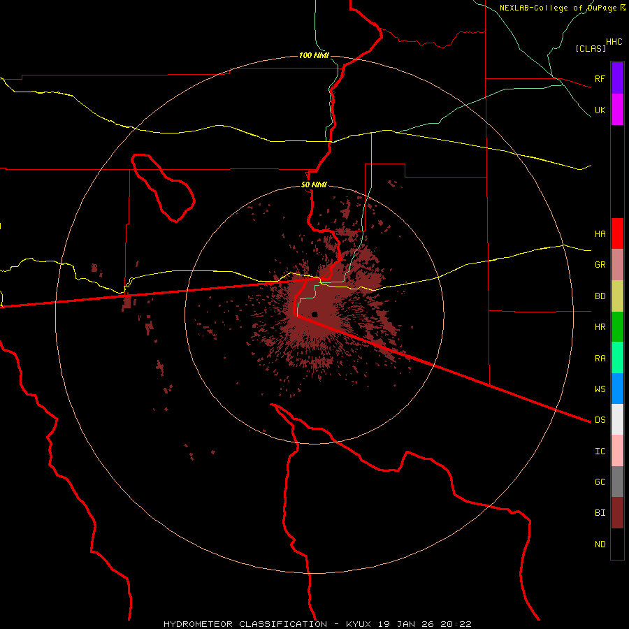Screen dimensions: 629x629
Task: Click the 100 NMI range ring label
Action: pos(314,55)
